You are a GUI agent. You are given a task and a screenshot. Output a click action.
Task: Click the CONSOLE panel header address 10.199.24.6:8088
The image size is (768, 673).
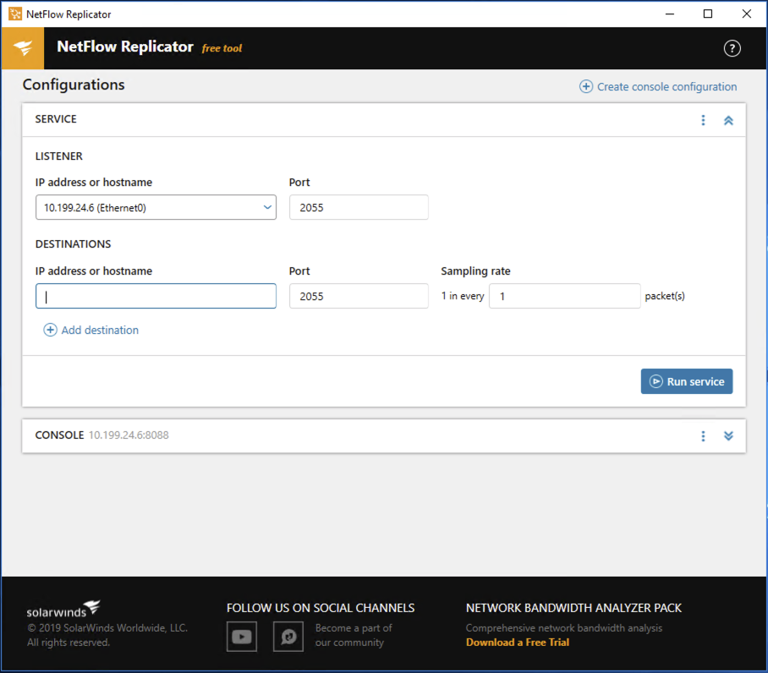[x=129, y=435]
